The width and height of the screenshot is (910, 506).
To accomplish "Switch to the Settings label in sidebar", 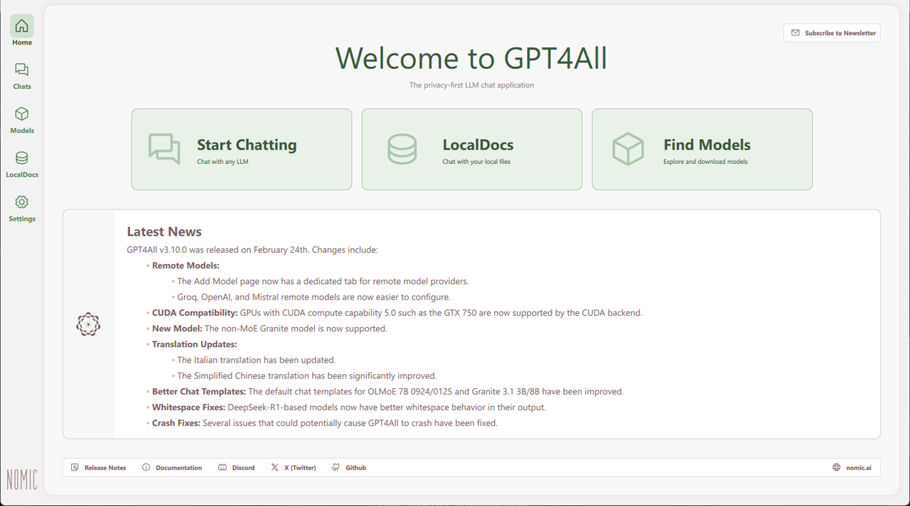I will click(22, 219).
